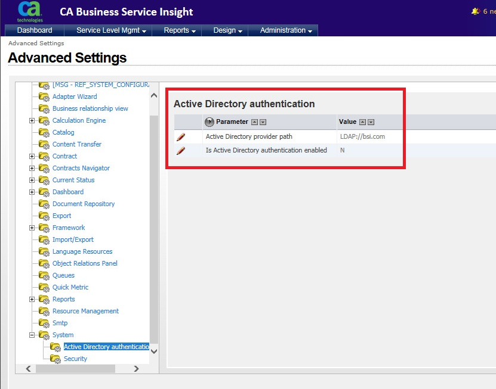Edit the Is Active Directory authentication enabled row

click(181, 151)
